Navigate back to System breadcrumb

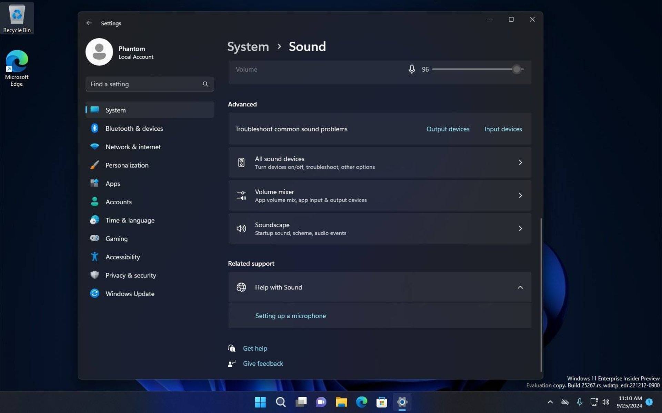tap(248, 46)
